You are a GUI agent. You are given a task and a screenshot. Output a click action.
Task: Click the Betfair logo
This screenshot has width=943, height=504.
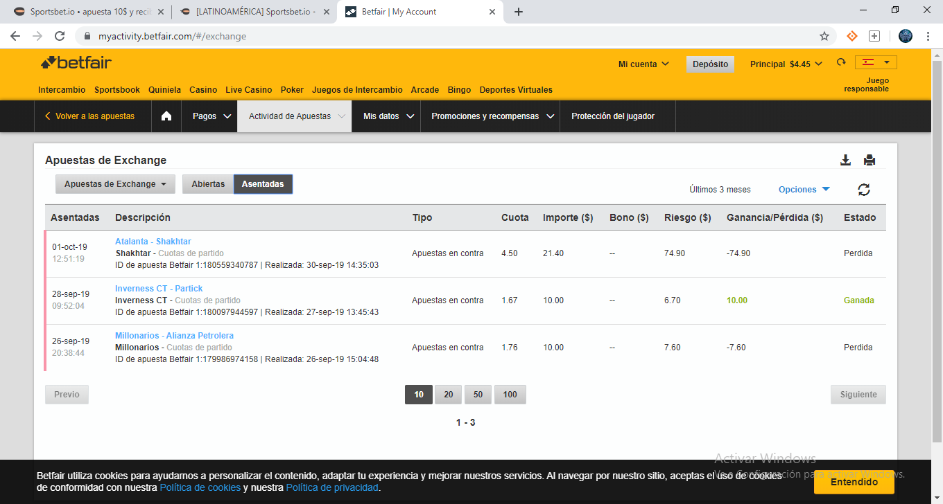coord(76,63)
